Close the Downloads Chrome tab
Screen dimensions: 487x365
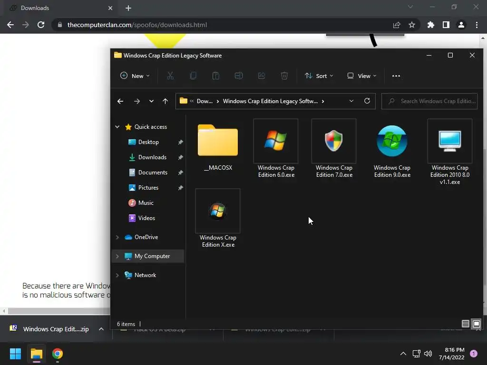(110, 8)
